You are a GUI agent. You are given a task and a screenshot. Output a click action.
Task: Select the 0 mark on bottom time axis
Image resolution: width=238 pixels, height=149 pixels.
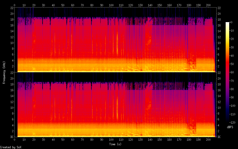point(14,140)
